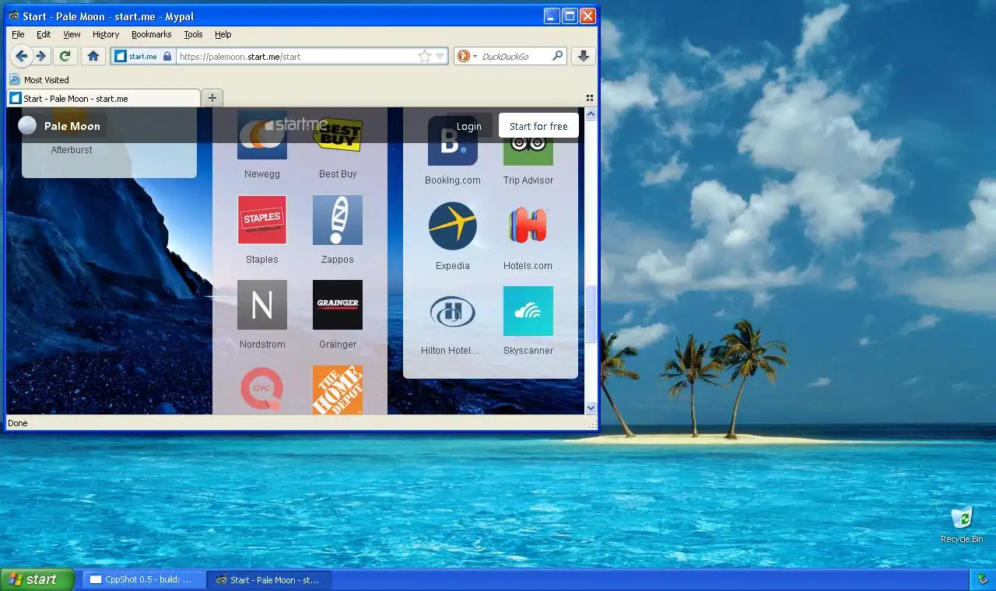Reload the page with the Refresh button
996x591 pixels.
(x=65, y=56)
